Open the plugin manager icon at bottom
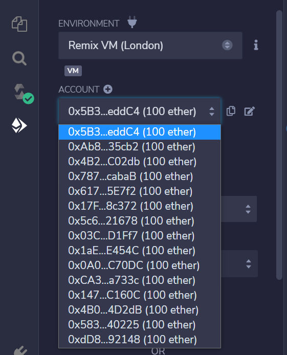 pyautogui.click(x=20, y=350)
